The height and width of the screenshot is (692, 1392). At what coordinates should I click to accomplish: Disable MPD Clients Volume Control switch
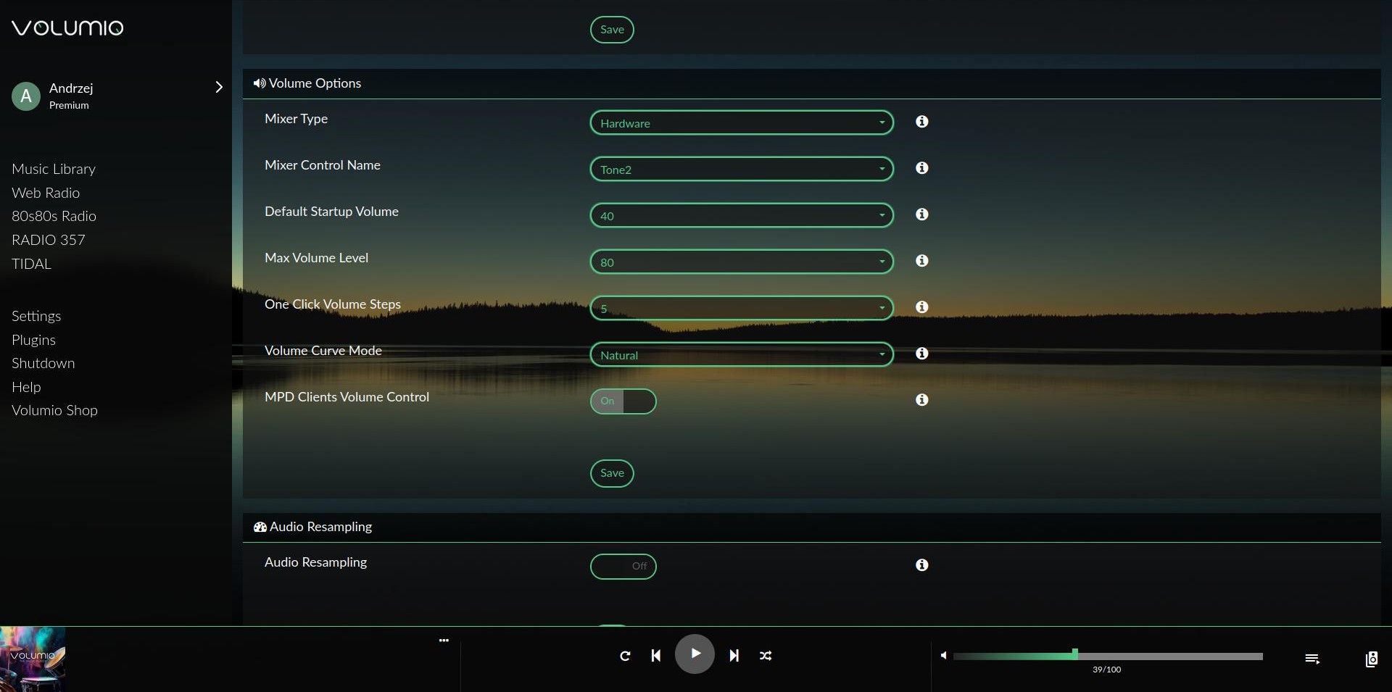[x=623, y=401]
